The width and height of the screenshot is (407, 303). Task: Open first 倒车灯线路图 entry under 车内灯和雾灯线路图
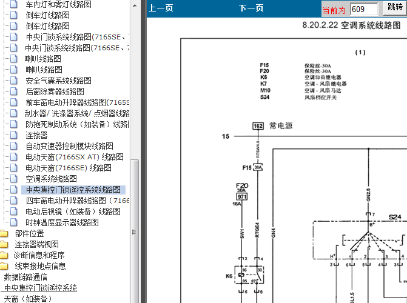47,15
